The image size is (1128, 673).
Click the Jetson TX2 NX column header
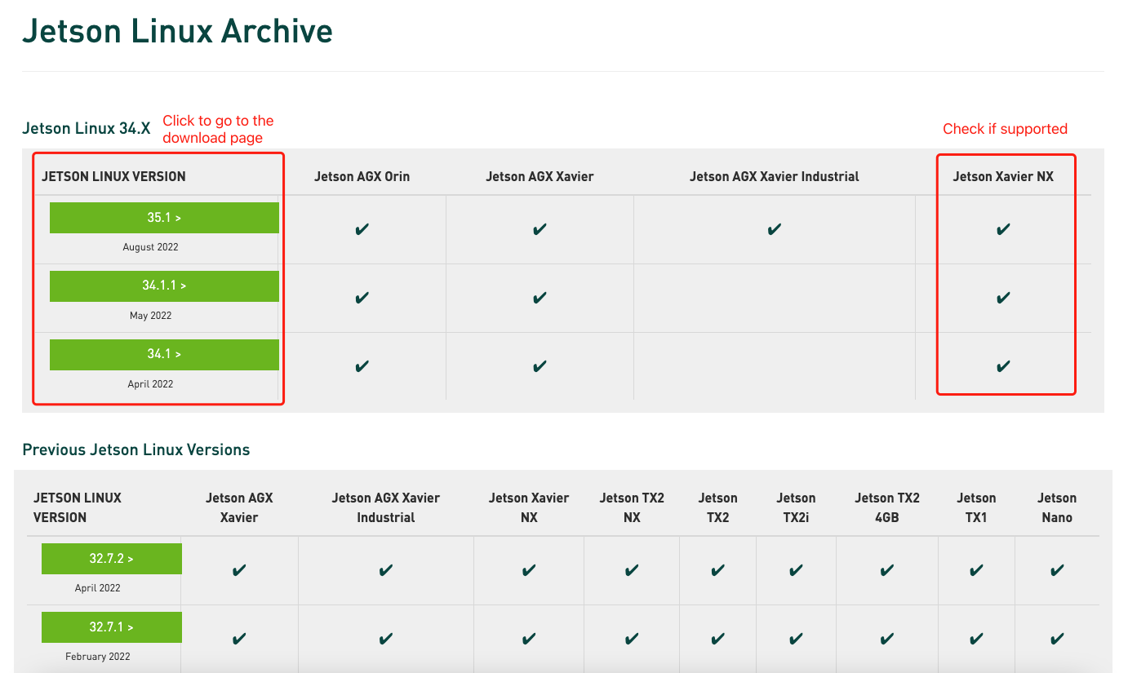(632, 507)
